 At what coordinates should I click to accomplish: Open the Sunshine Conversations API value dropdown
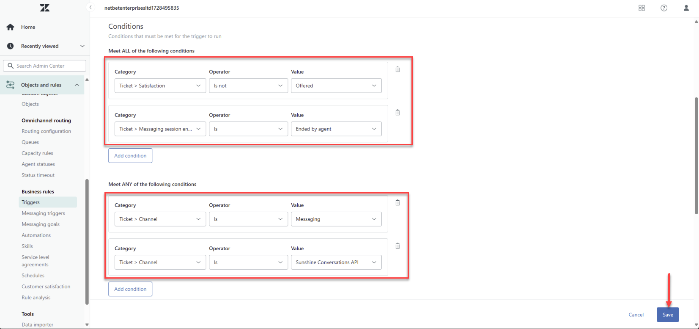336,263
